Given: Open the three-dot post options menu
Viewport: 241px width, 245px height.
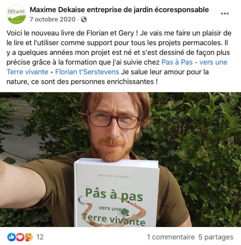Looking at the screenshot, I should point(225,13).
